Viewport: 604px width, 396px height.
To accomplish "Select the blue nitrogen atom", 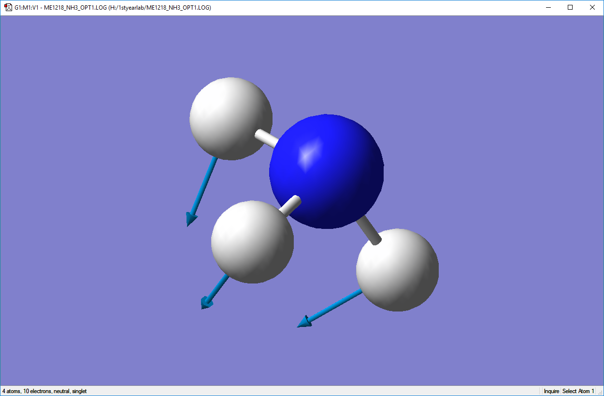I will tap(327, 171).
